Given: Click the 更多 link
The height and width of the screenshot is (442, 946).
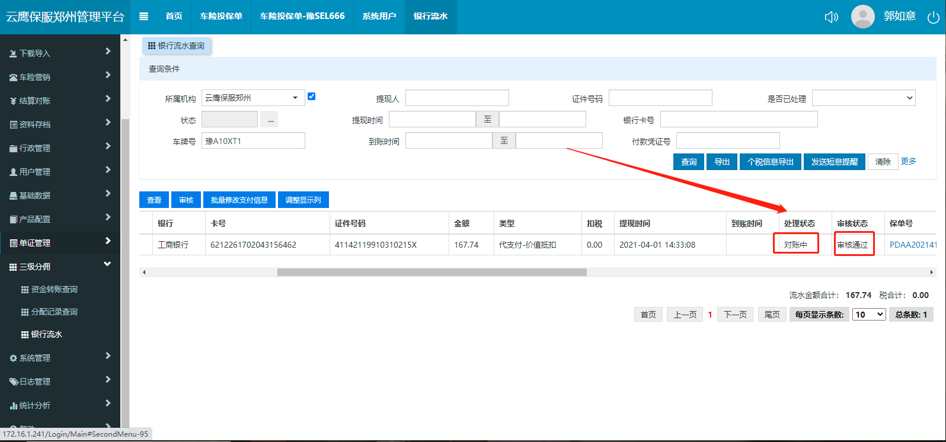Looking at the screenshot, I should (908, 161).
